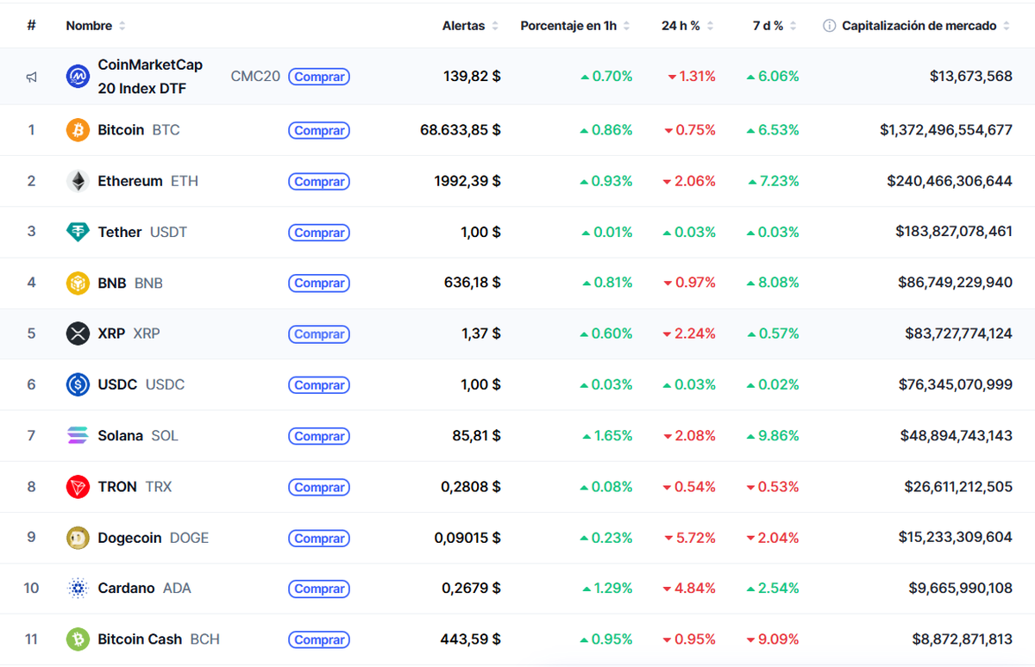
Task: Open the USDC coin name link
Action: pyautogui.click(x=117, y=384)
